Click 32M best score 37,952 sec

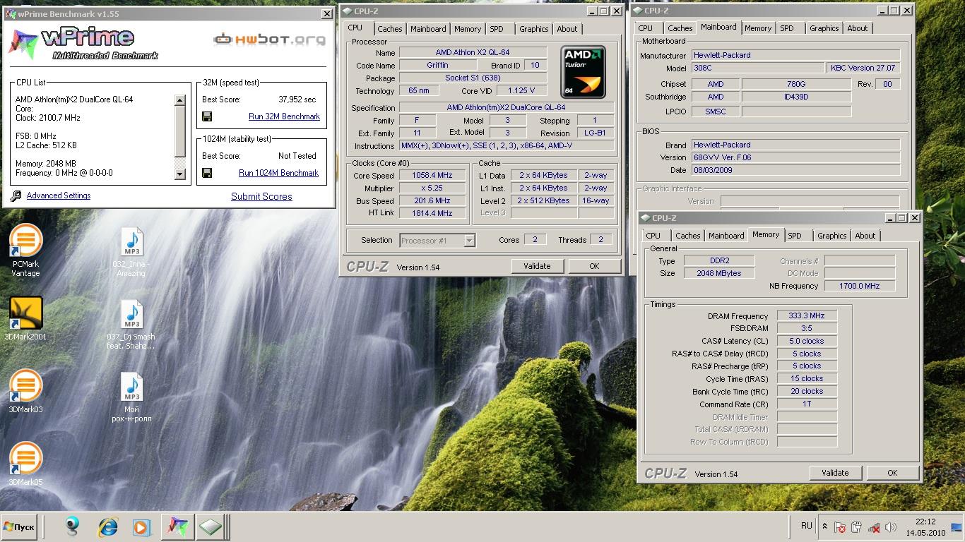coord(297,100)
